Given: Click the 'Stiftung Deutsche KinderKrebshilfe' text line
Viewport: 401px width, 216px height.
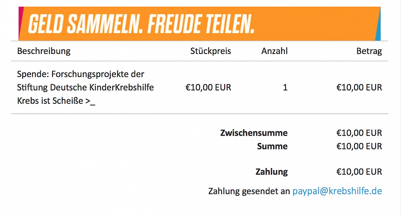Looking at the screenshot, I should tap(85, 87).
